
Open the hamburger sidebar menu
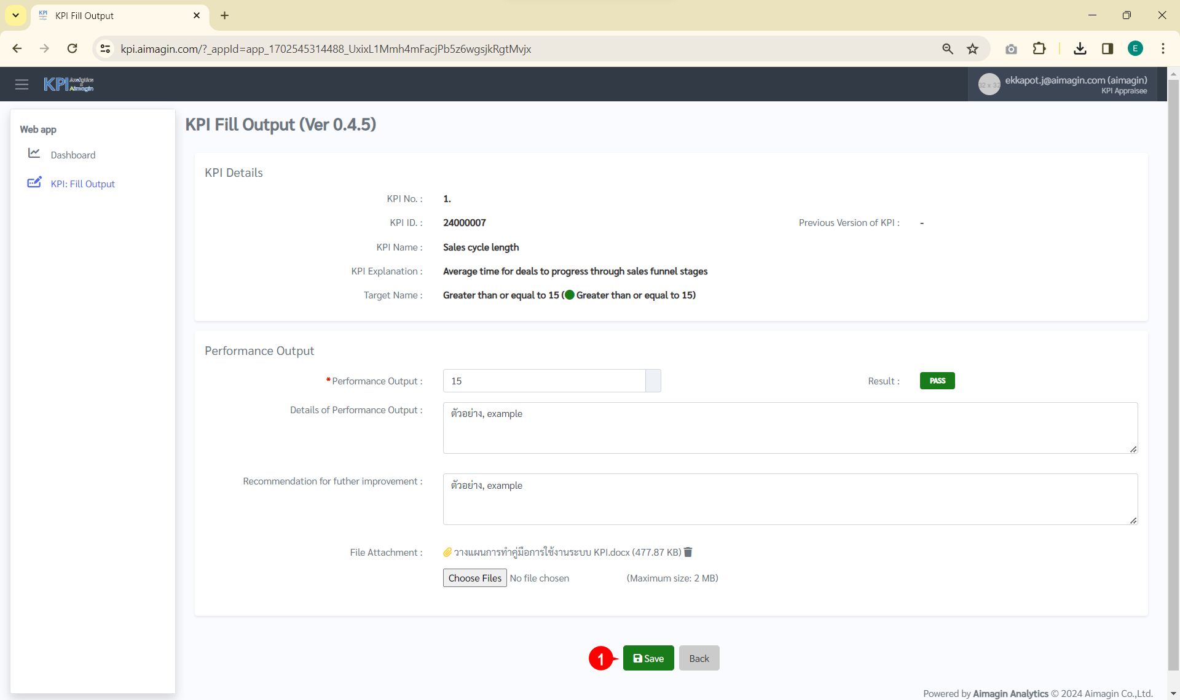click(x=22, y=84)
